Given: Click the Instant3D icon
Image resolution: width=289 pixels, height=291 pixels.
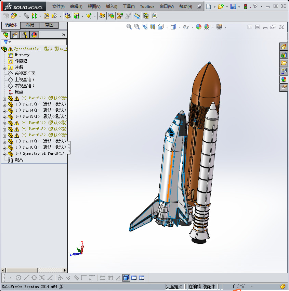Looking at the screenshot, I should click(155, 16).
